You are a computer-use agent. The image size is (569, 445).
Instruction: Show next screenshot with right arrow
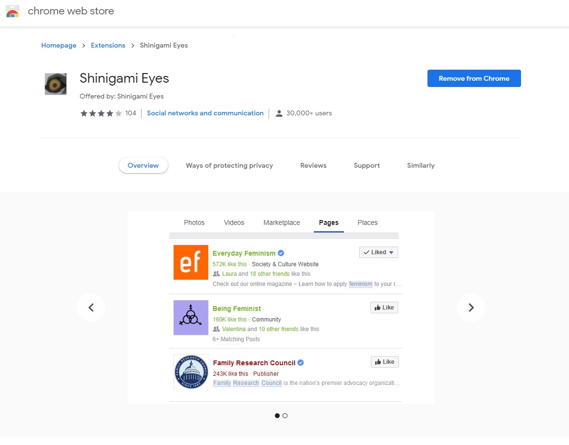click(471, 308)
